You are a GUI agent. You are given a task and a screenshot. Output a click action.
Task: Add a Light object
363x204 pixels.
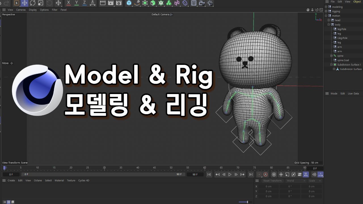[x=210, y=3]
